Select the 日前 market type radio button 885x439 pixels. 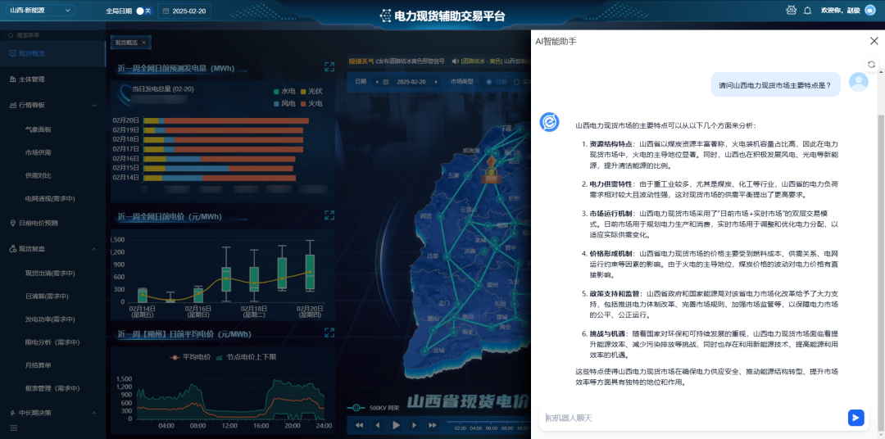click(488, 82)
